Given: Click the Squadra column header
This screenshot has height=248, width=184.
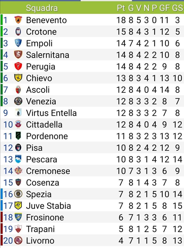Looking at the screenshot, I should [42, 8].
